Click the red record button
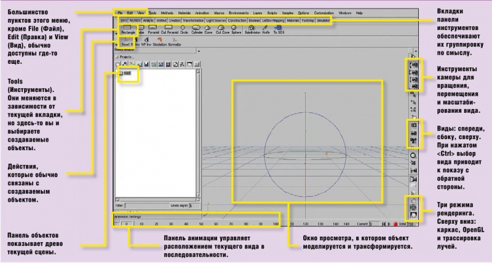Viewport: 492px width, 263px height. click(395, 224)
